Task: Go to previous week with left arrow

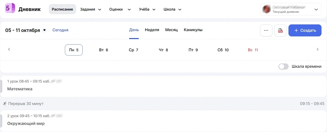Action: coord(9,49)
